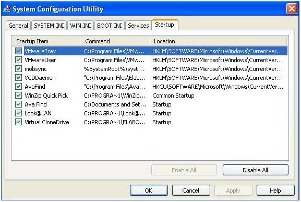Sort by the Startup Item column header
Screen dimensions: 301x202
(x=46, y=41)
